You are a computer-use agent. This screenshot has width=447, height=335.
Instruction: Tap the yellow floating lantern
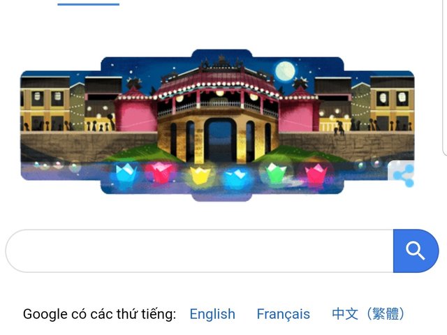(x=200, y=175)
